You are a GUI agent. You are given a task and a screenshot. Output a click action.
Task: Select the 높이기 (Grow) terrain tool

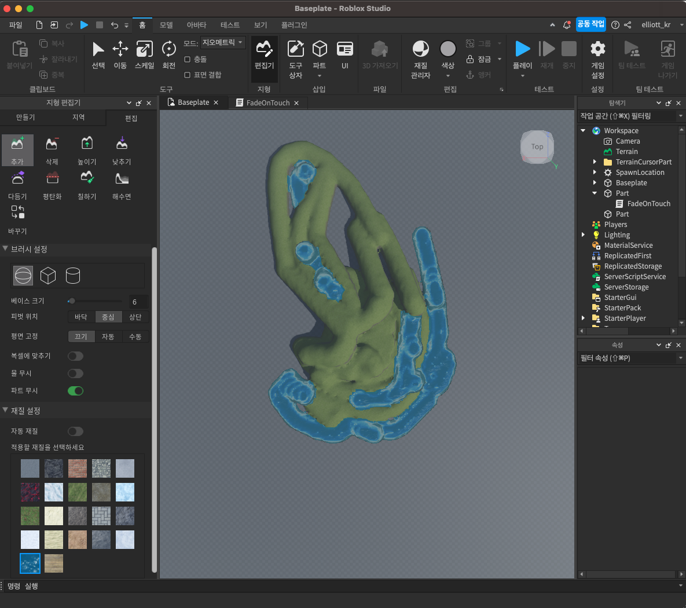(x=87, y=150)
